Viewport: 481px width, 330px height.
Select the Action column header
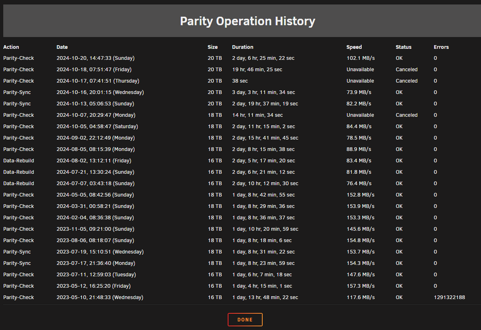[11, 47]
